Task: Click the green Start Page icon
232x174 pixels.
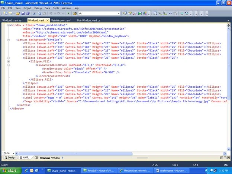Action: point(140,13)
